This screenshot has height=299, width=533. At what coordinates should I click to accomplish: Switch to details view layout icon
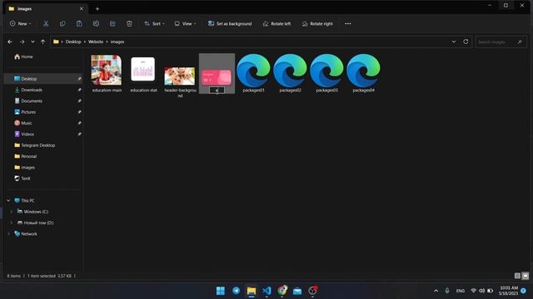point(517,276)
